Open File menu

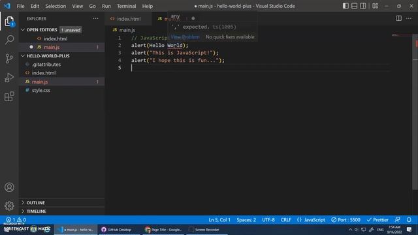(20, 6)
